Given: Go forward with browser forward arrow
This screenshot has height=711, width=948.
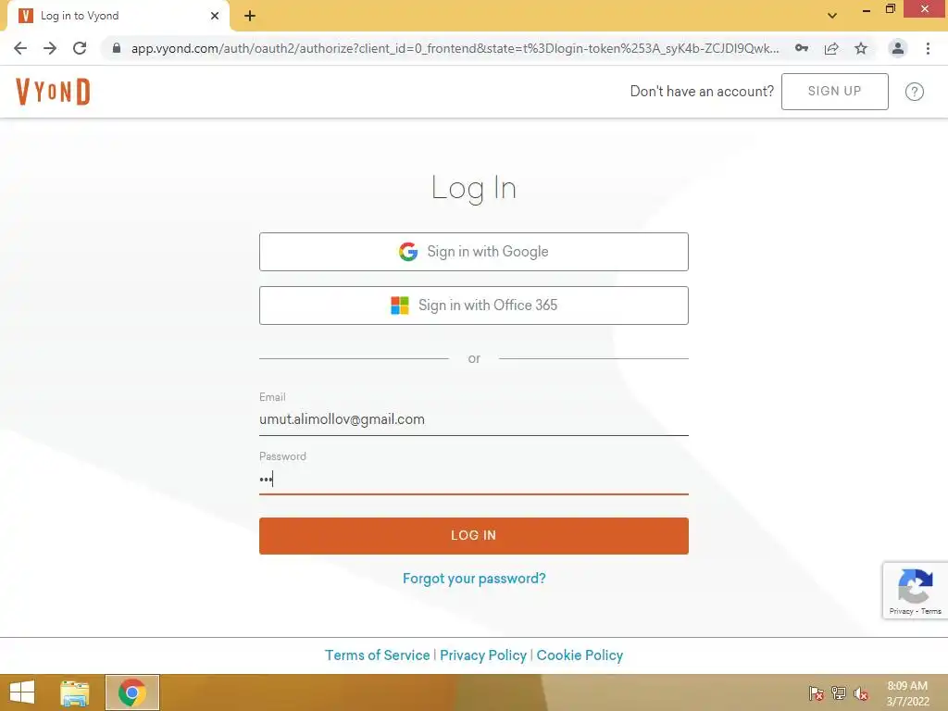Looking at the screenshot, I should tap(50, 48).
